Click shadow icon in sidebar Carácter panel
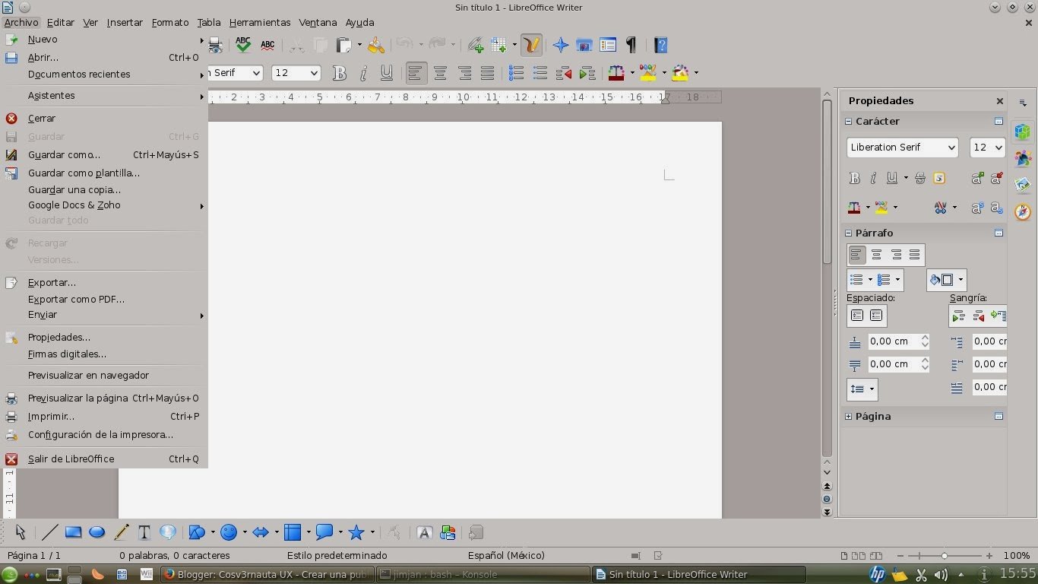This screenshot has width=1038, height=584. 939,179
